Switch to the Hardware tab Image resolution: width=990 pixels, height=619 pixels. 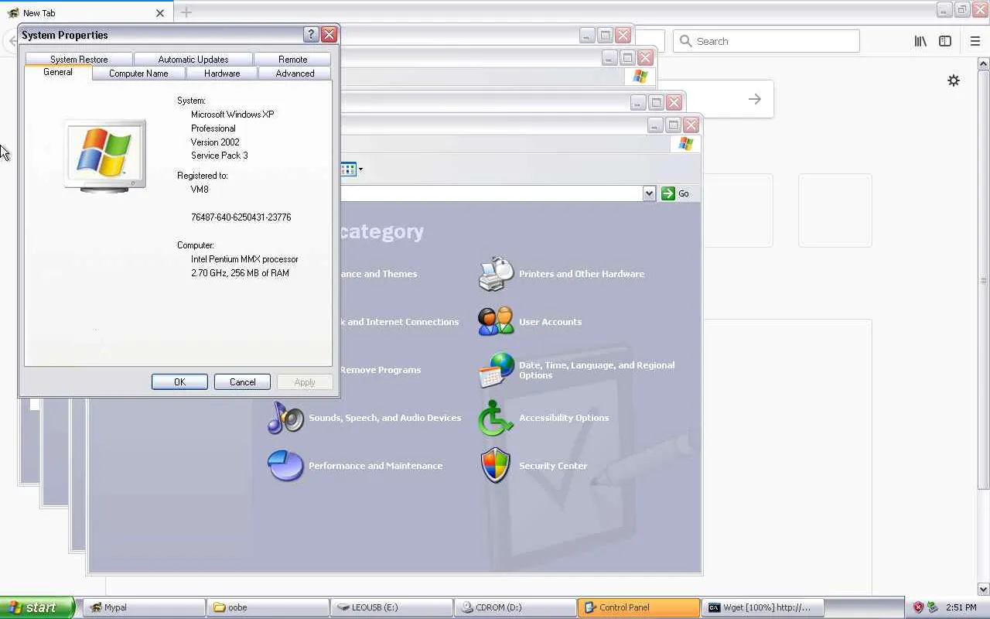tap(222, 74)
